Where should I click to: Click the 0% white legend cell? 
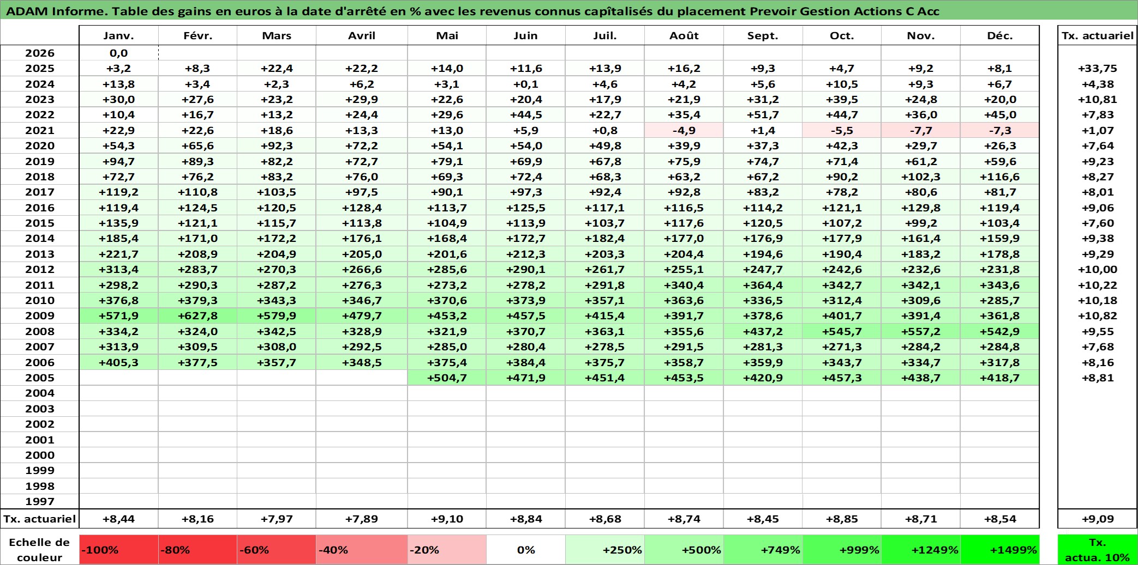[x=526, y=550]
